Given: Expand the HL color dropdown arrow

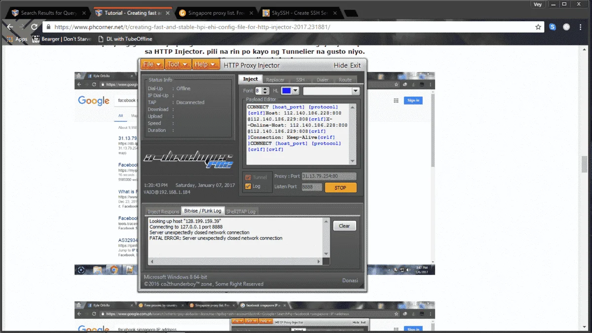Looking at the screenshot, I should tap(296, 91).
